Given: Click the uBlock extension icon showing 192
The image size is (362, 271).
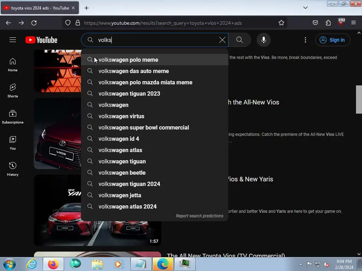Looking at the screenshot, I should coord(341,22).
